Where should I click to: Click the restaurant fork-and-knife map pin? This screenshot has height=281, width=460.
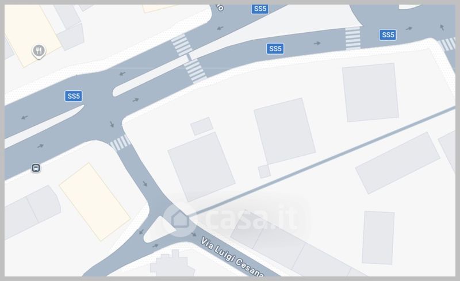[x=39, y=51]
